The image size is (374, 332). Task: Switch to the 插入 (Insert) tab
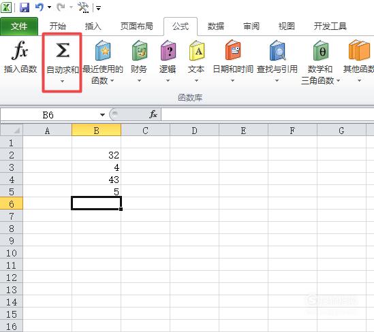(x=93, y=27)
